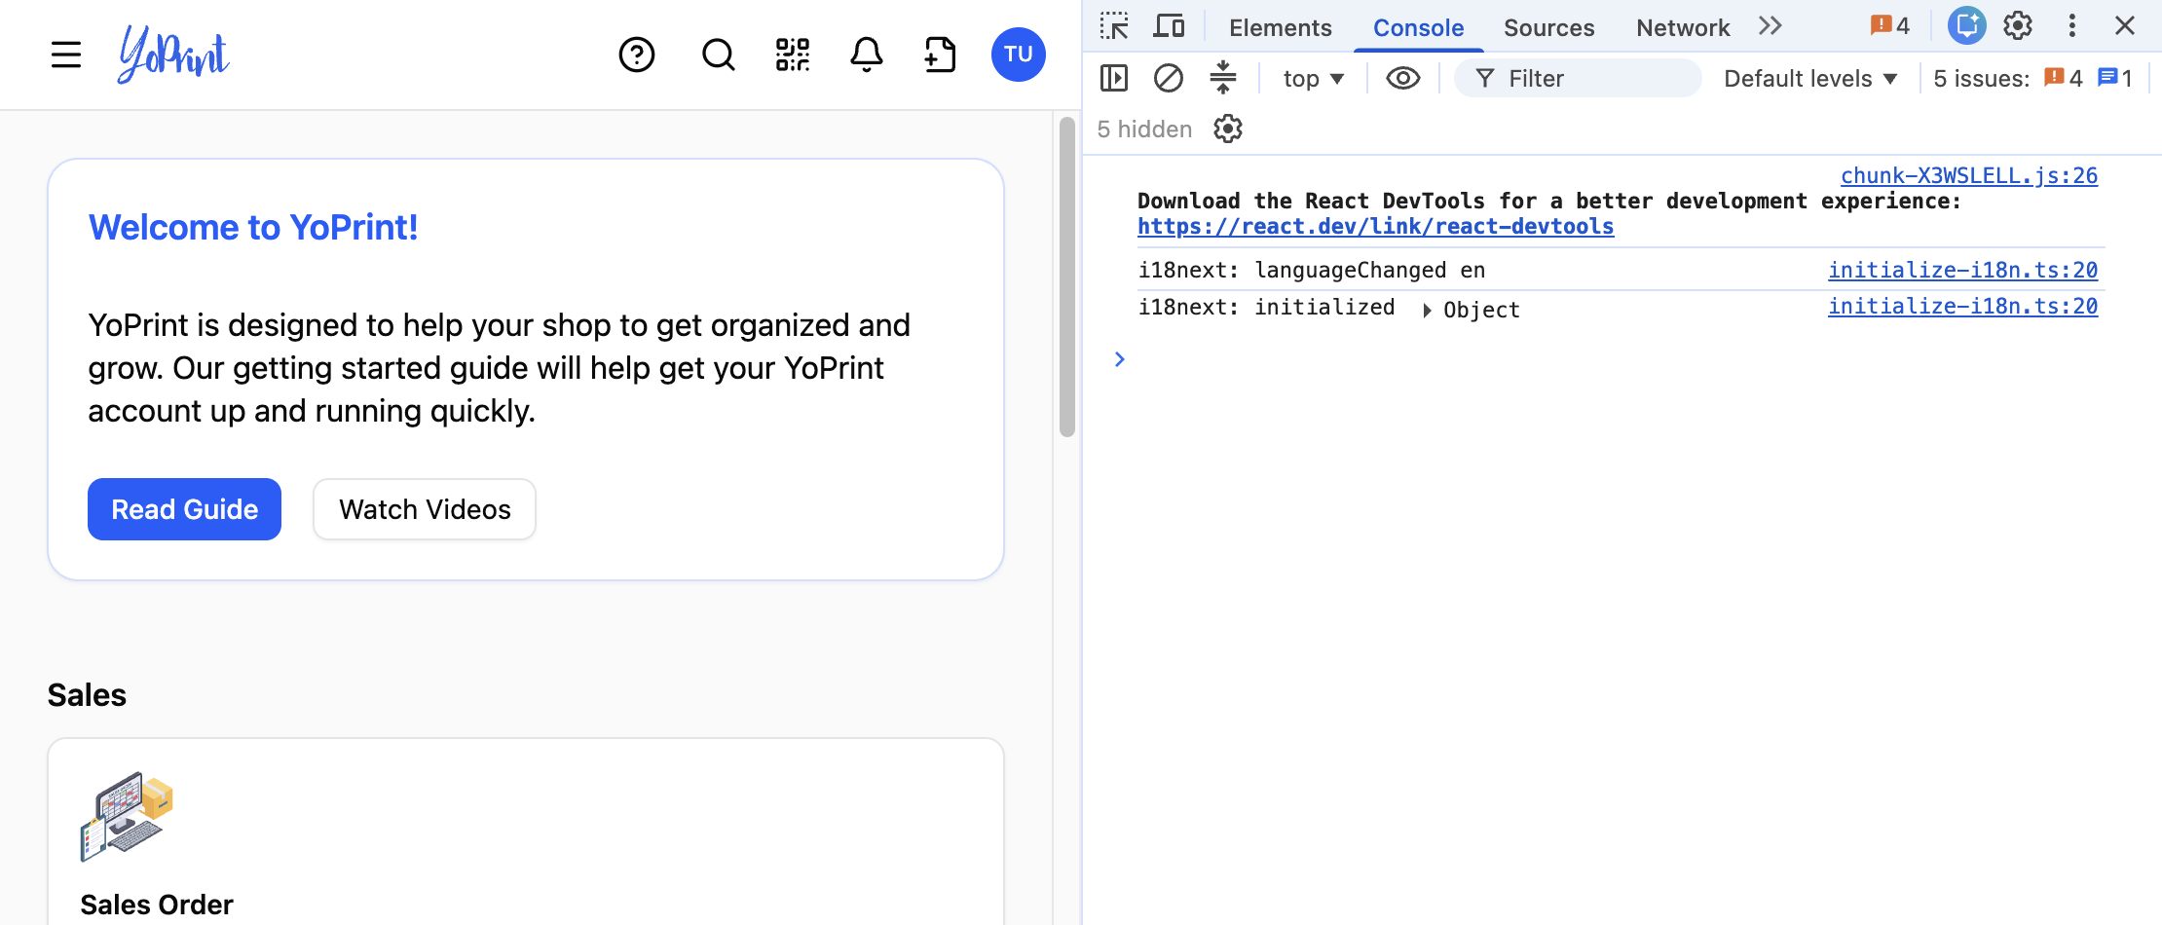The width and height of the screenshot is (2162, 925).
Task: Click the page vertical scrollbar thumb
Action: click(x=1067, y=277)
